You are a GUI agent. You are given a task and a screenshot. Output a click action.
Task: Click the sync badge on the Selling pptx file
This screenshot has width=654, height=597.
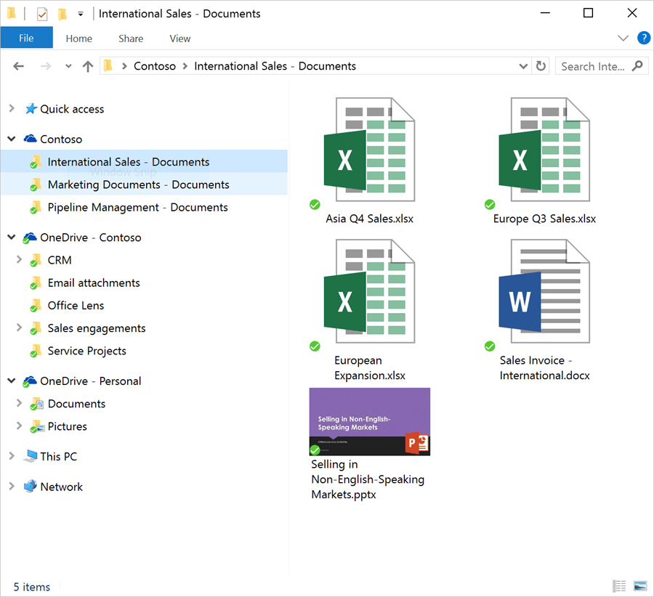coord(315,450)
